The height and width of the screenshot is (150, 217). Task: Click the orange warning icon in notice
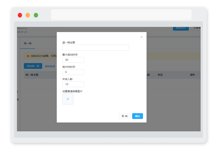[x=28, y=56]
